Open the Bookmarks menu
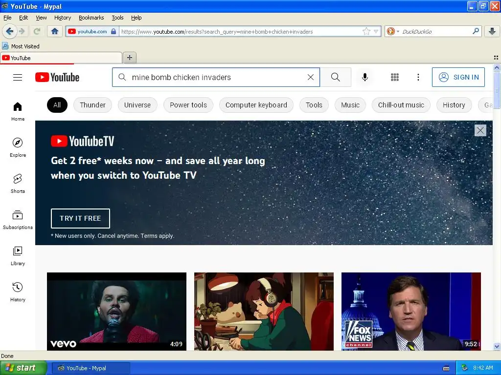The height and width of the screenshot is (375, 501). coord(91,18)
